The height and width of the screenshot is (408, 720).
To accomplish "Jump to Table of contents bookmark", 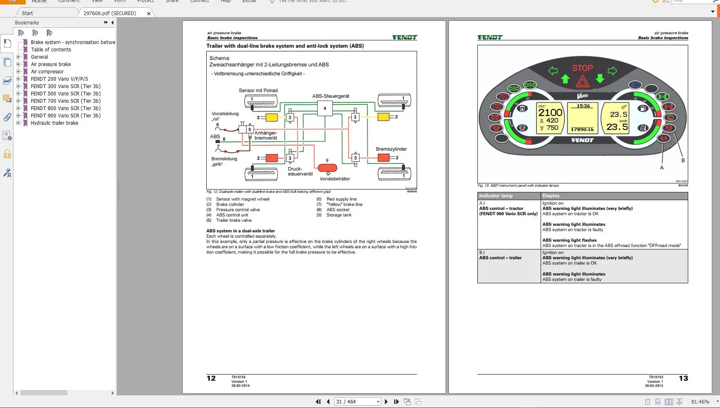I will tap(51, 50).
